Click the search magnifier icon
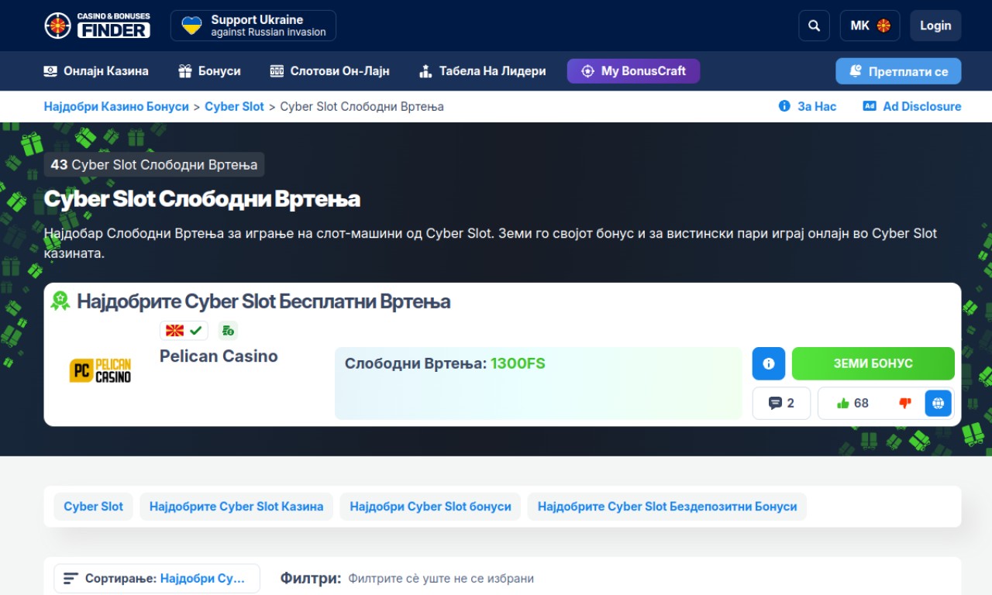The image size is (992, 595). 814,26
